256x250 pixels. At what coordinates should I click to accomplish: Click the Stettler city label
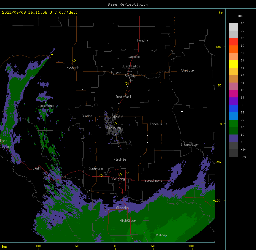click(188, 70)
